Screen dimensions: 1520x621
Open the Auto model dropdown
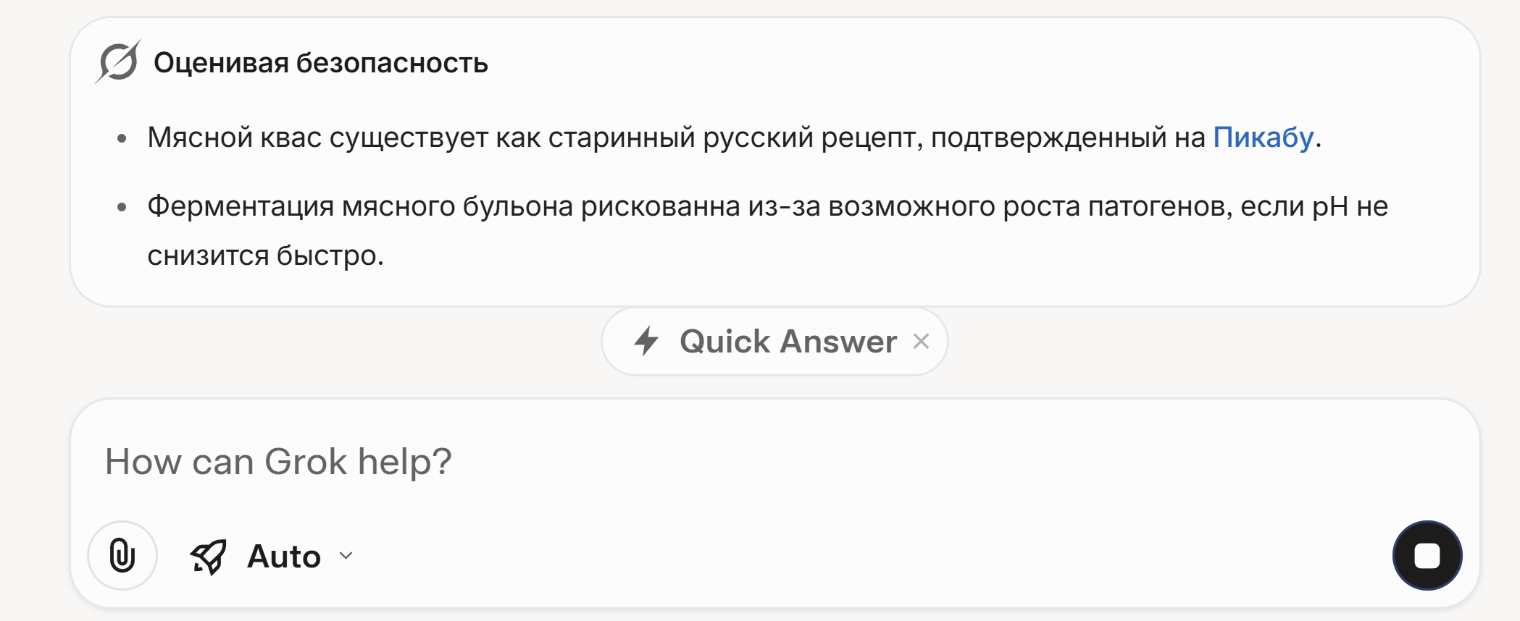[x=283, y=557]
